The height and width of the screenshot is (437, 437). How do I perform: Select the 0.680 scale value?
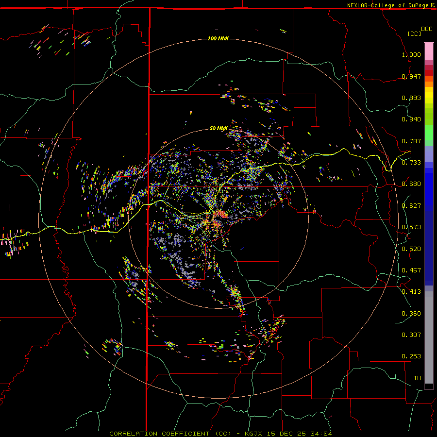tap(411, 184)
